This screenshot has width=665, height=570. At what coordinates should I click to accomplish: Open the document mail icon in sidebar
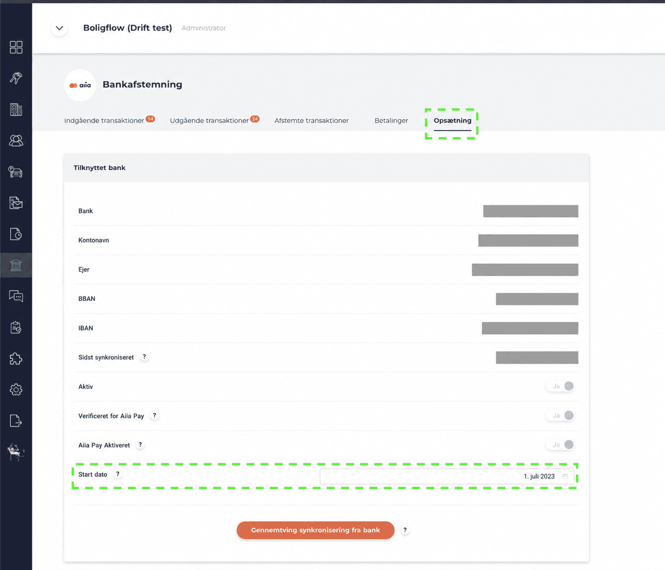tap(16, 203)
